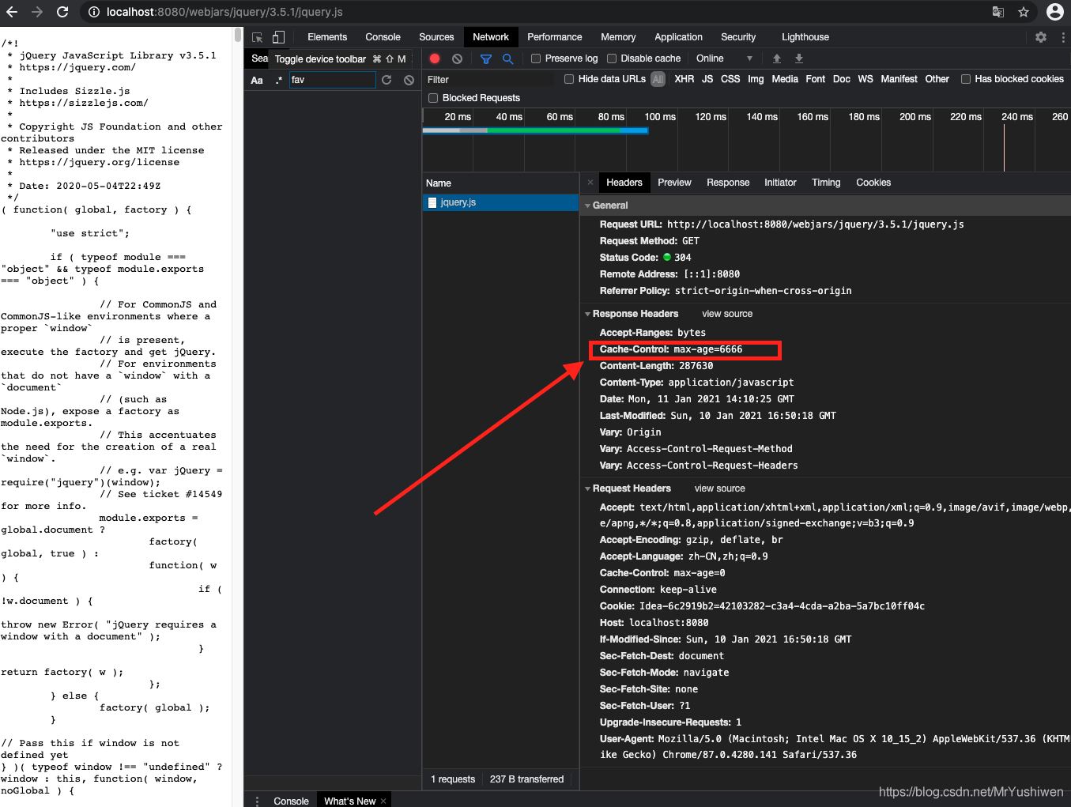The image size is (1071, 807).
Task: Enable the Preserve log checkbox
Action: click(x=536, y=58)
